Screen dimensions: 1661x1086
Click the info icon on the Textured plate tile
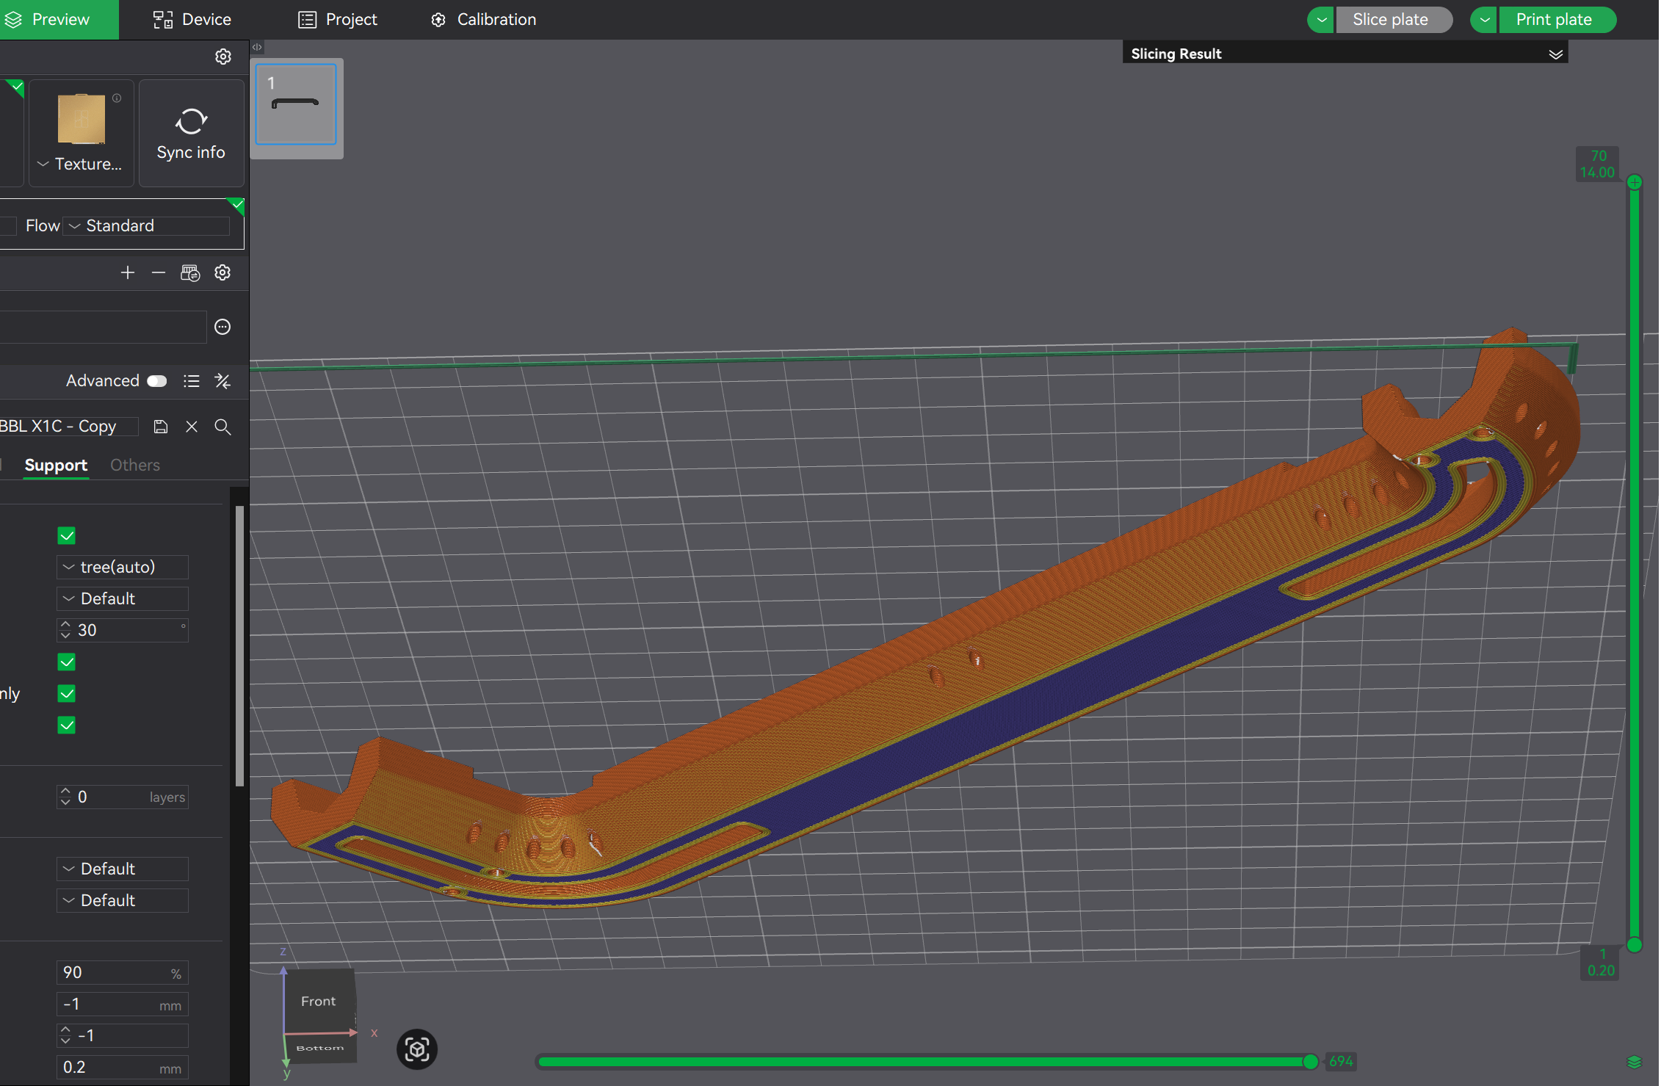coord(117,98)
